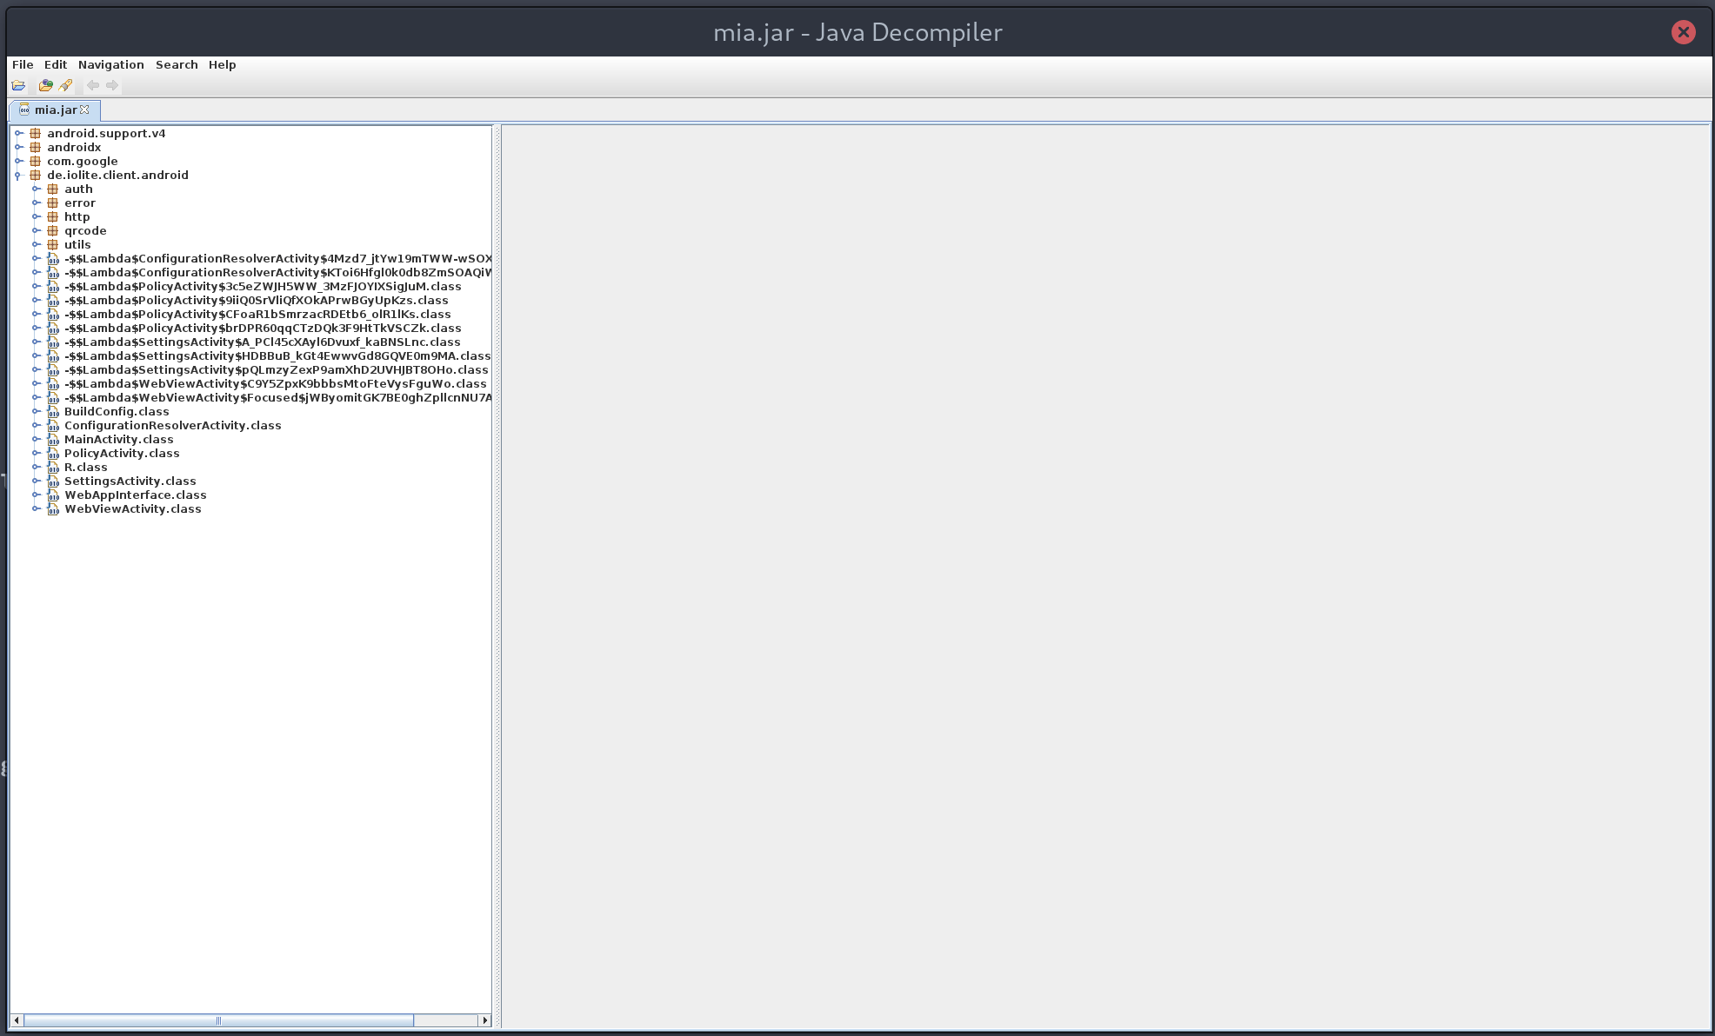Open the File menu
Screen dimensions: 1715x1036
22,63
